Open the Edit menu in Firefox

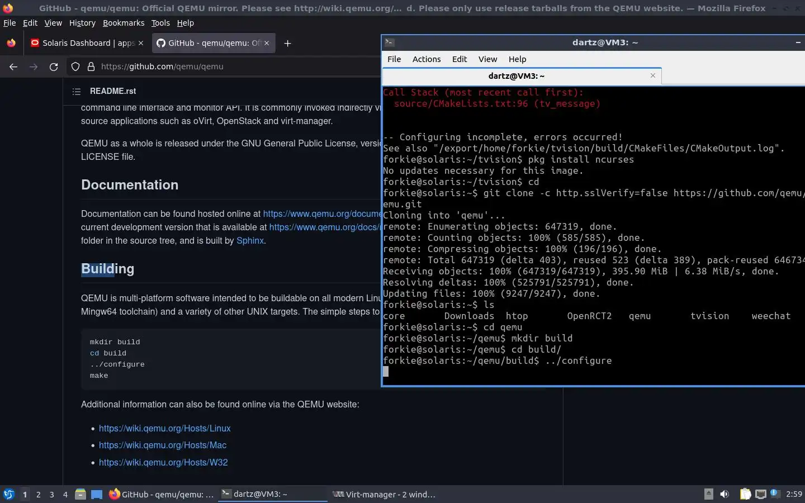[30, 23]
